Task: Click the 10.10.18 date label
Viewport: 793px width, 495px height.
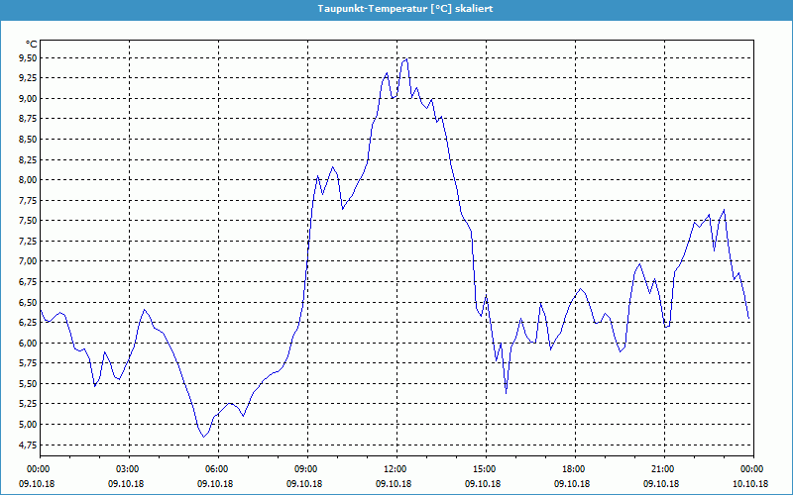Action: (x=750, y=483)
